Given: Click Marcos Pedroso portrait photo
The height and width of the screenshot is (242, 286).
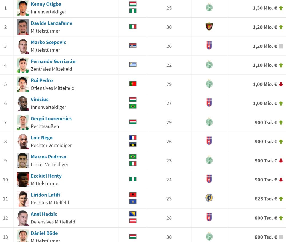Looking at the screenshot, I should pyautogui.click(x=23, y=160).
